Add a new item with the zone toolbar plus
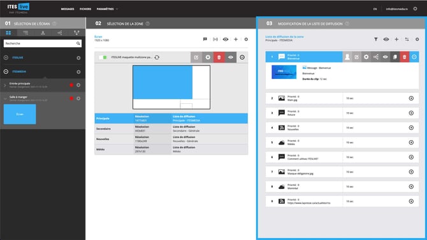 tap(236, 39)
